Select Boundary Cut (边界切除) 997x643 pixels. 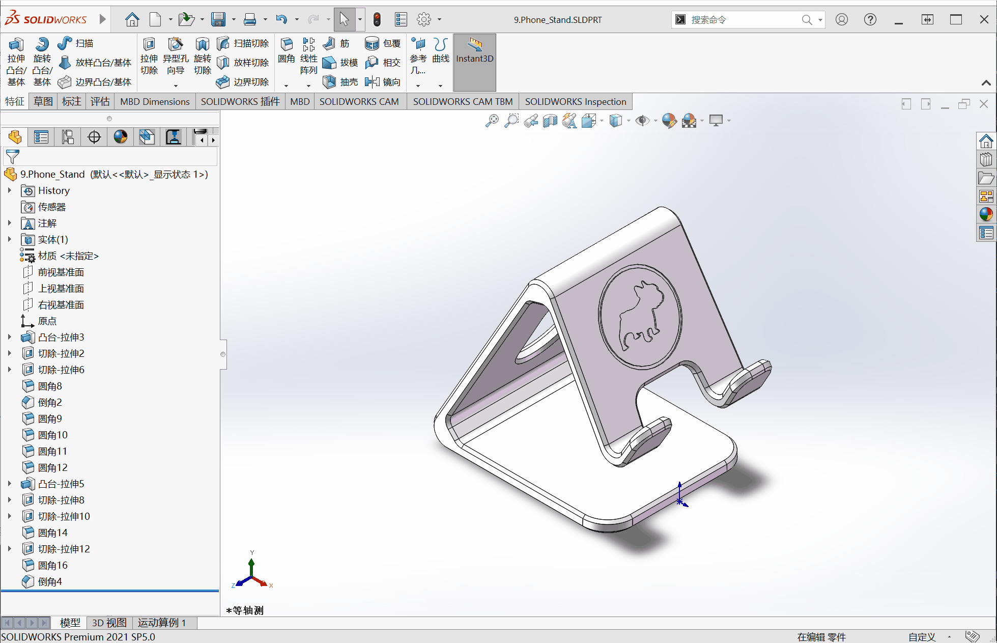243,82
